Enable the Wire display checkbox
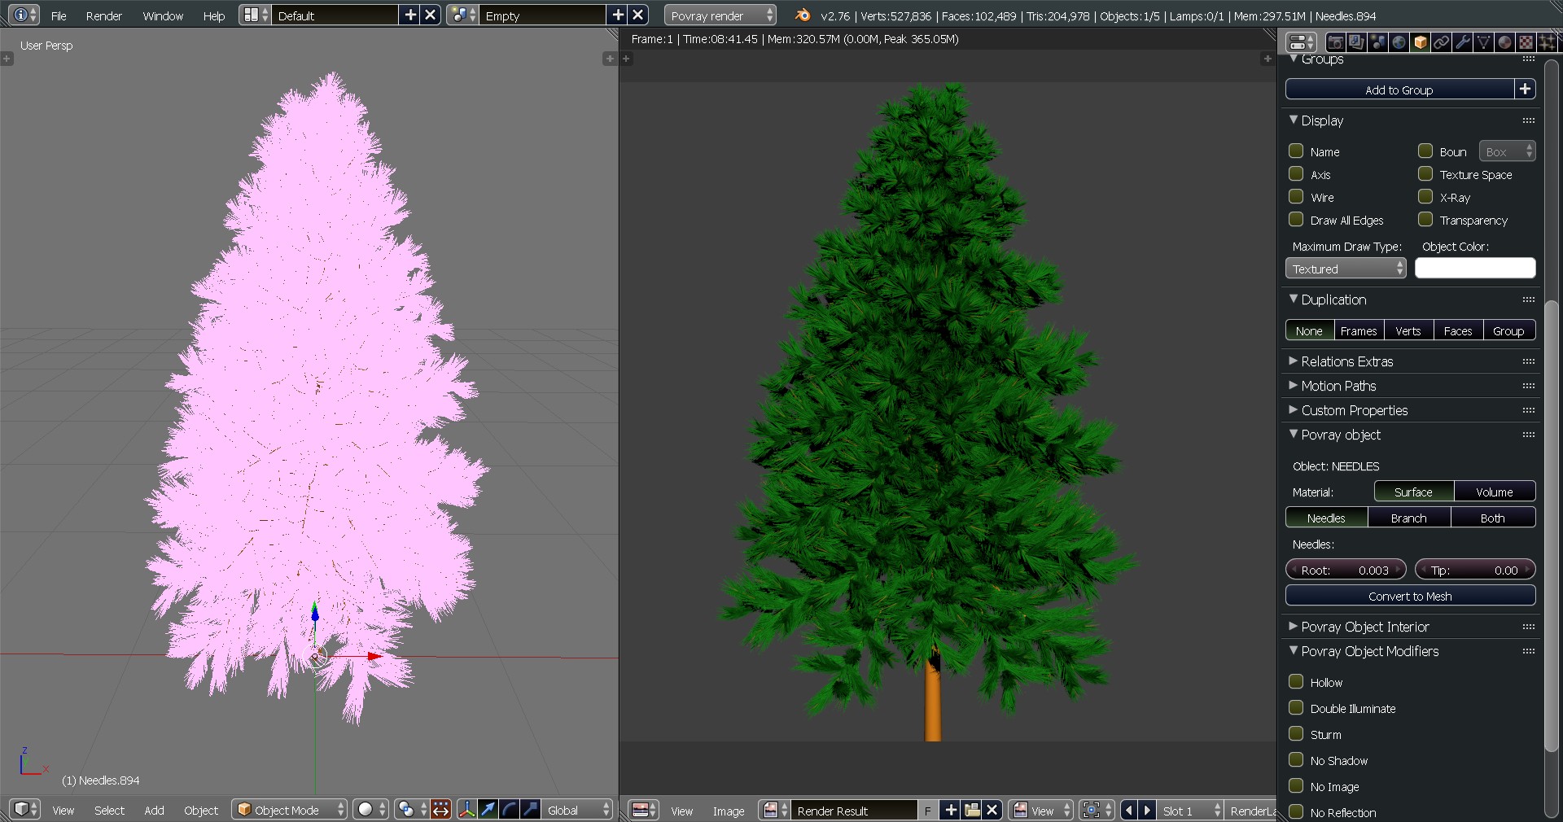 (1296, 197)
